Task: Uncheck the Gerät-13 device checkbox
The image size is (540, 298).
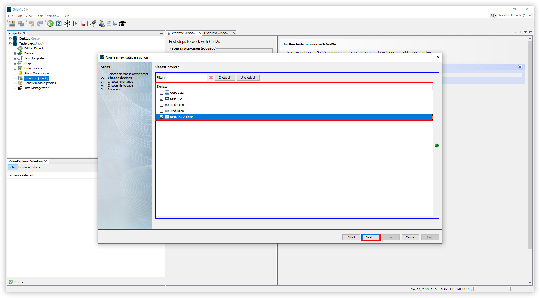Action: click(161, 93)
